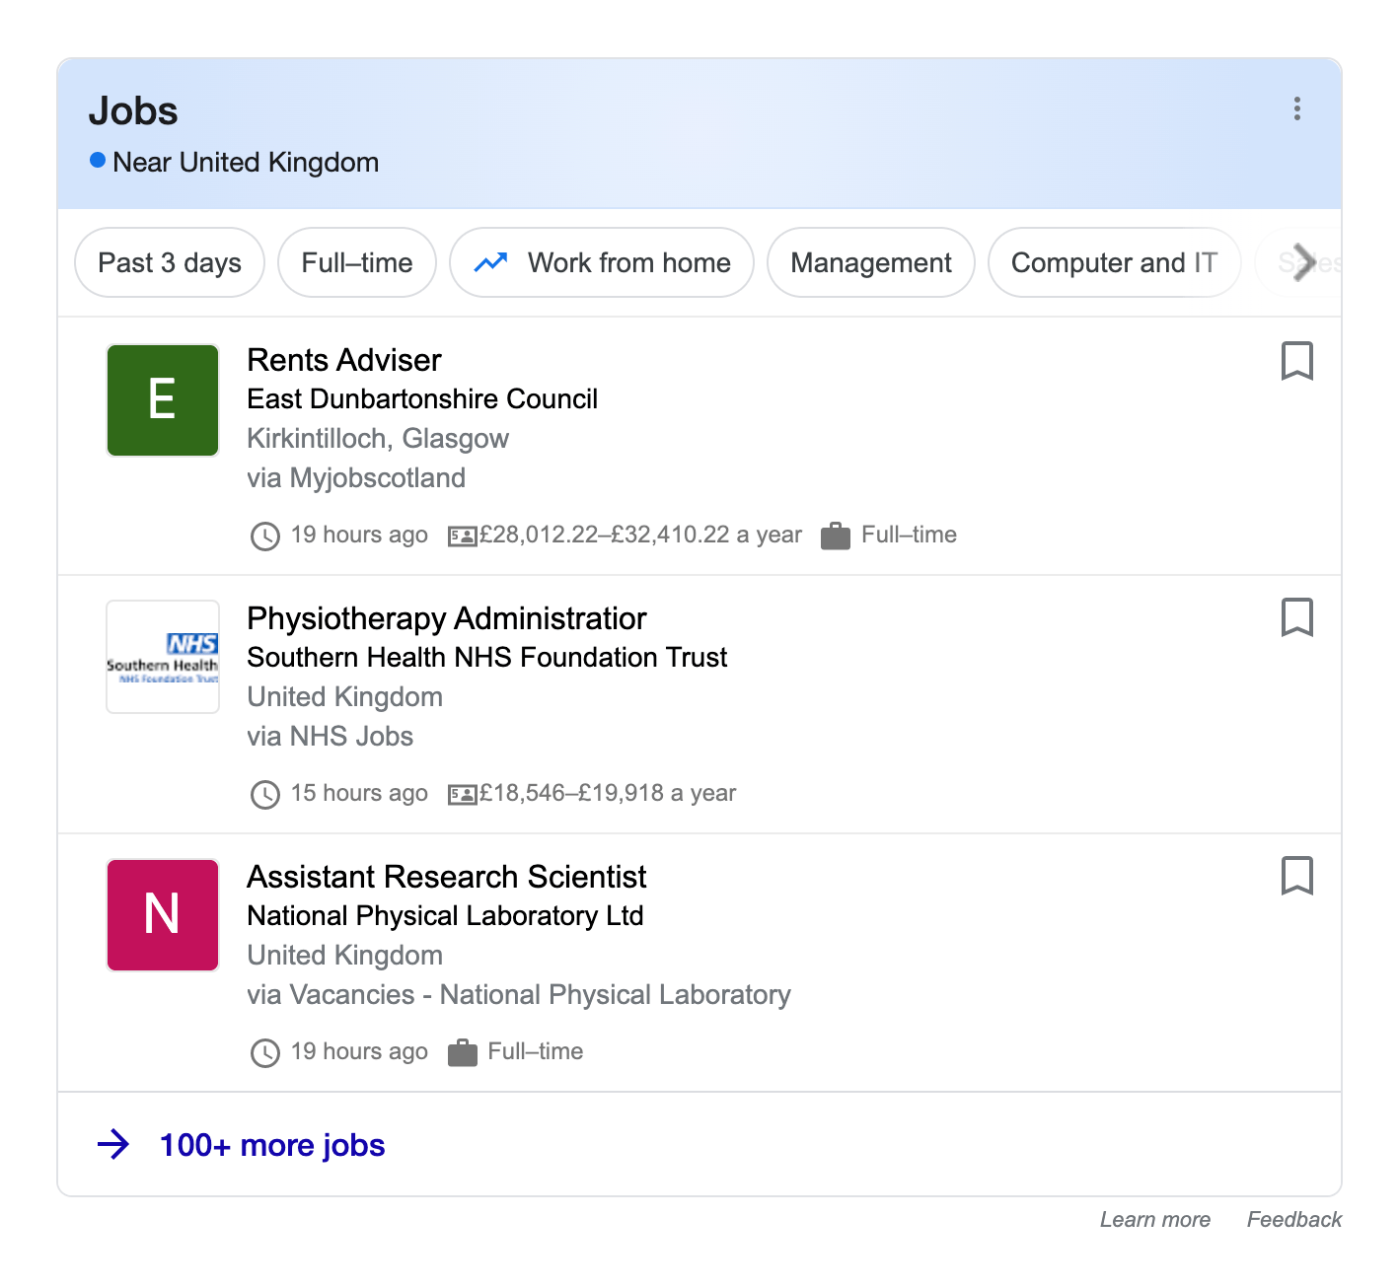Image resolution: width=1399 pixels, height=1288 pixels.
Task: Enable the Full-time filter chip
Action: 357,262
